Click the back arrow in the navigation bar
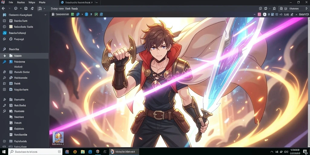 click(x=3, y=8)
